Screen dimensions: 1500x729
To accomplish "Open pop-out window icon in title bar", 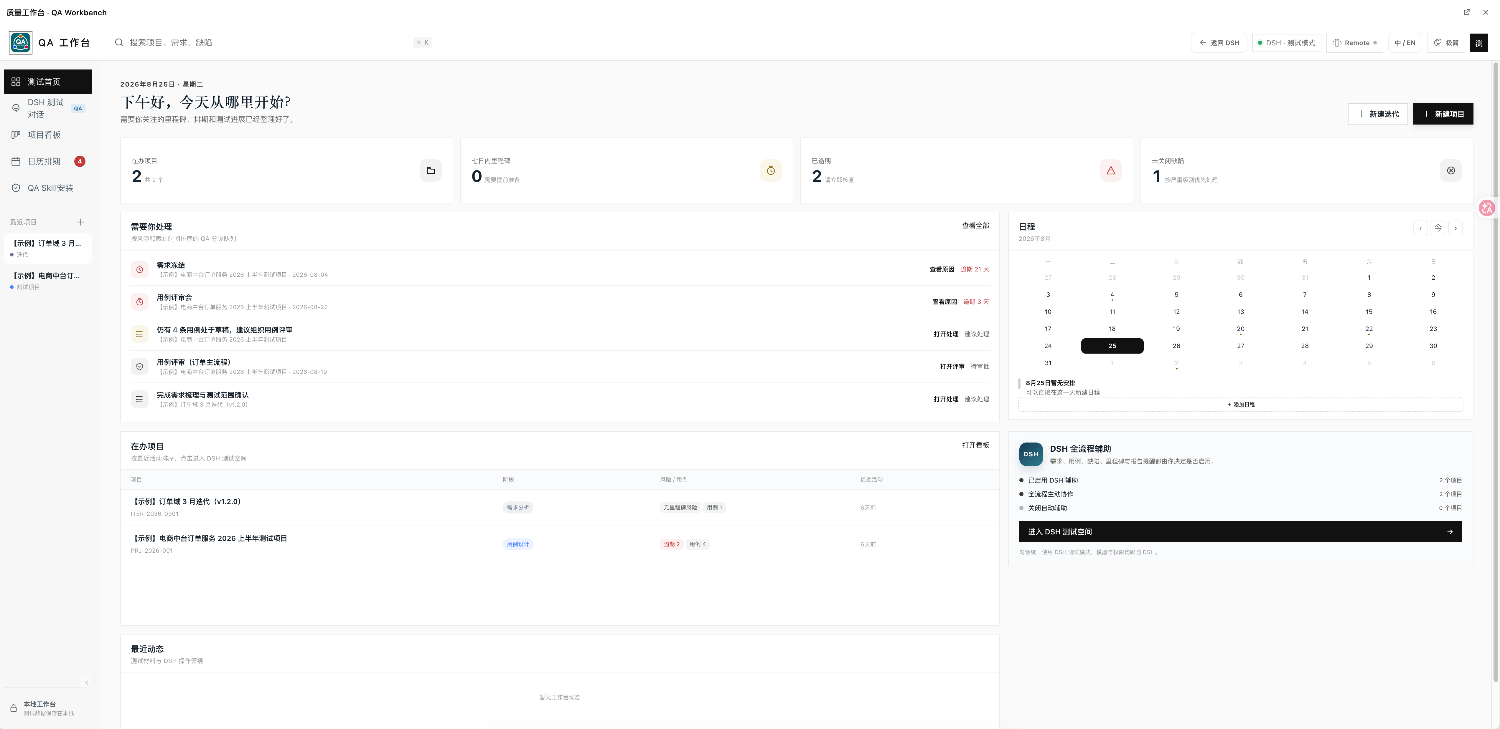I will pos(1467,12).
